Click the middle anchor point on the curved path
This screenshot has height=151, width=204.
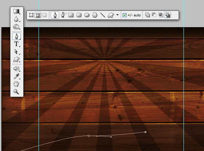pos(89,136)
